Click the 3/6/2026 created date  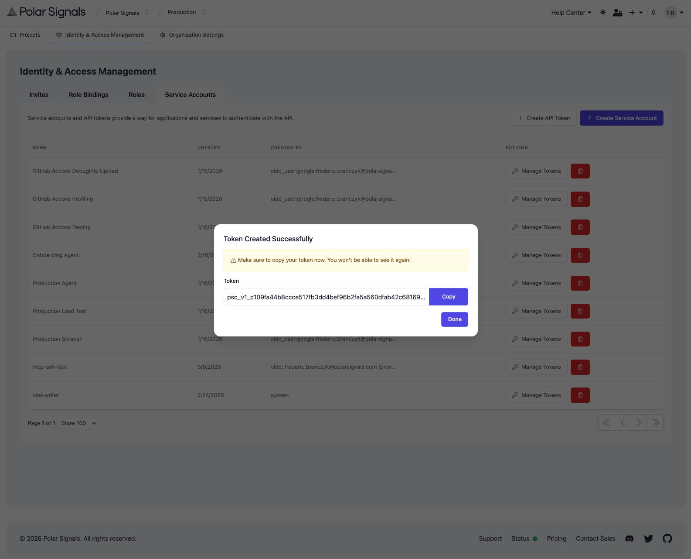209,367
